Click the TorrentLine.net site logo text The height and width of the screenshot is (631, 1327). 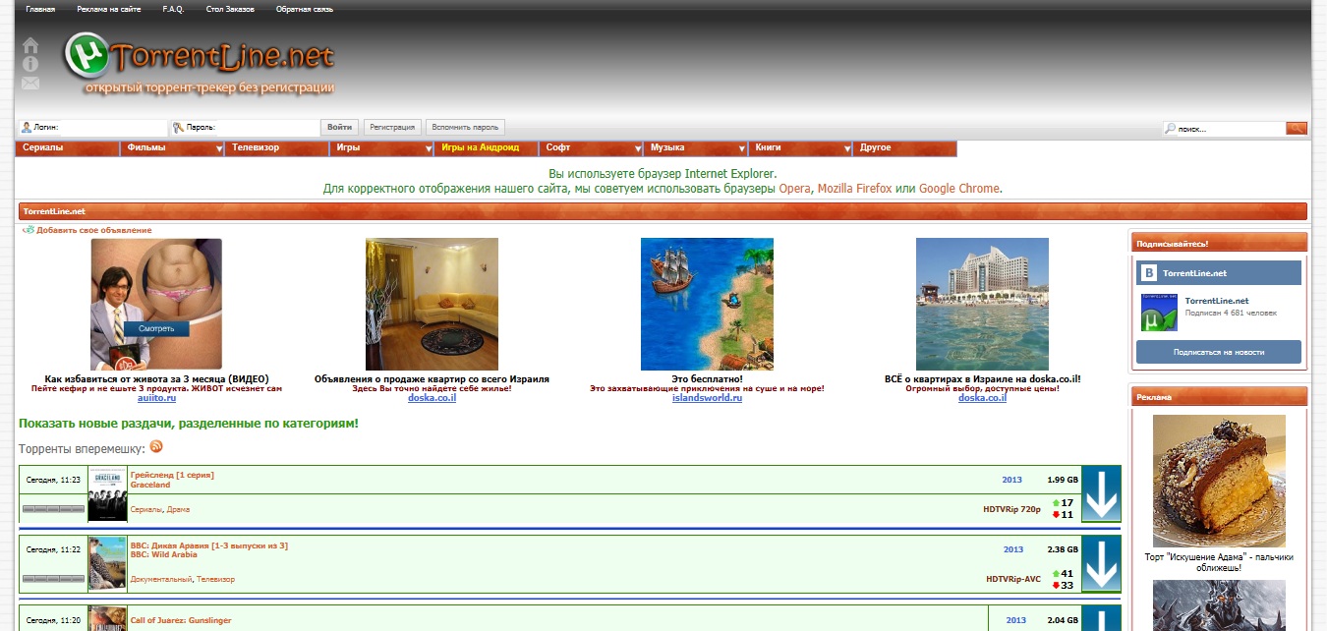point(223,56)
